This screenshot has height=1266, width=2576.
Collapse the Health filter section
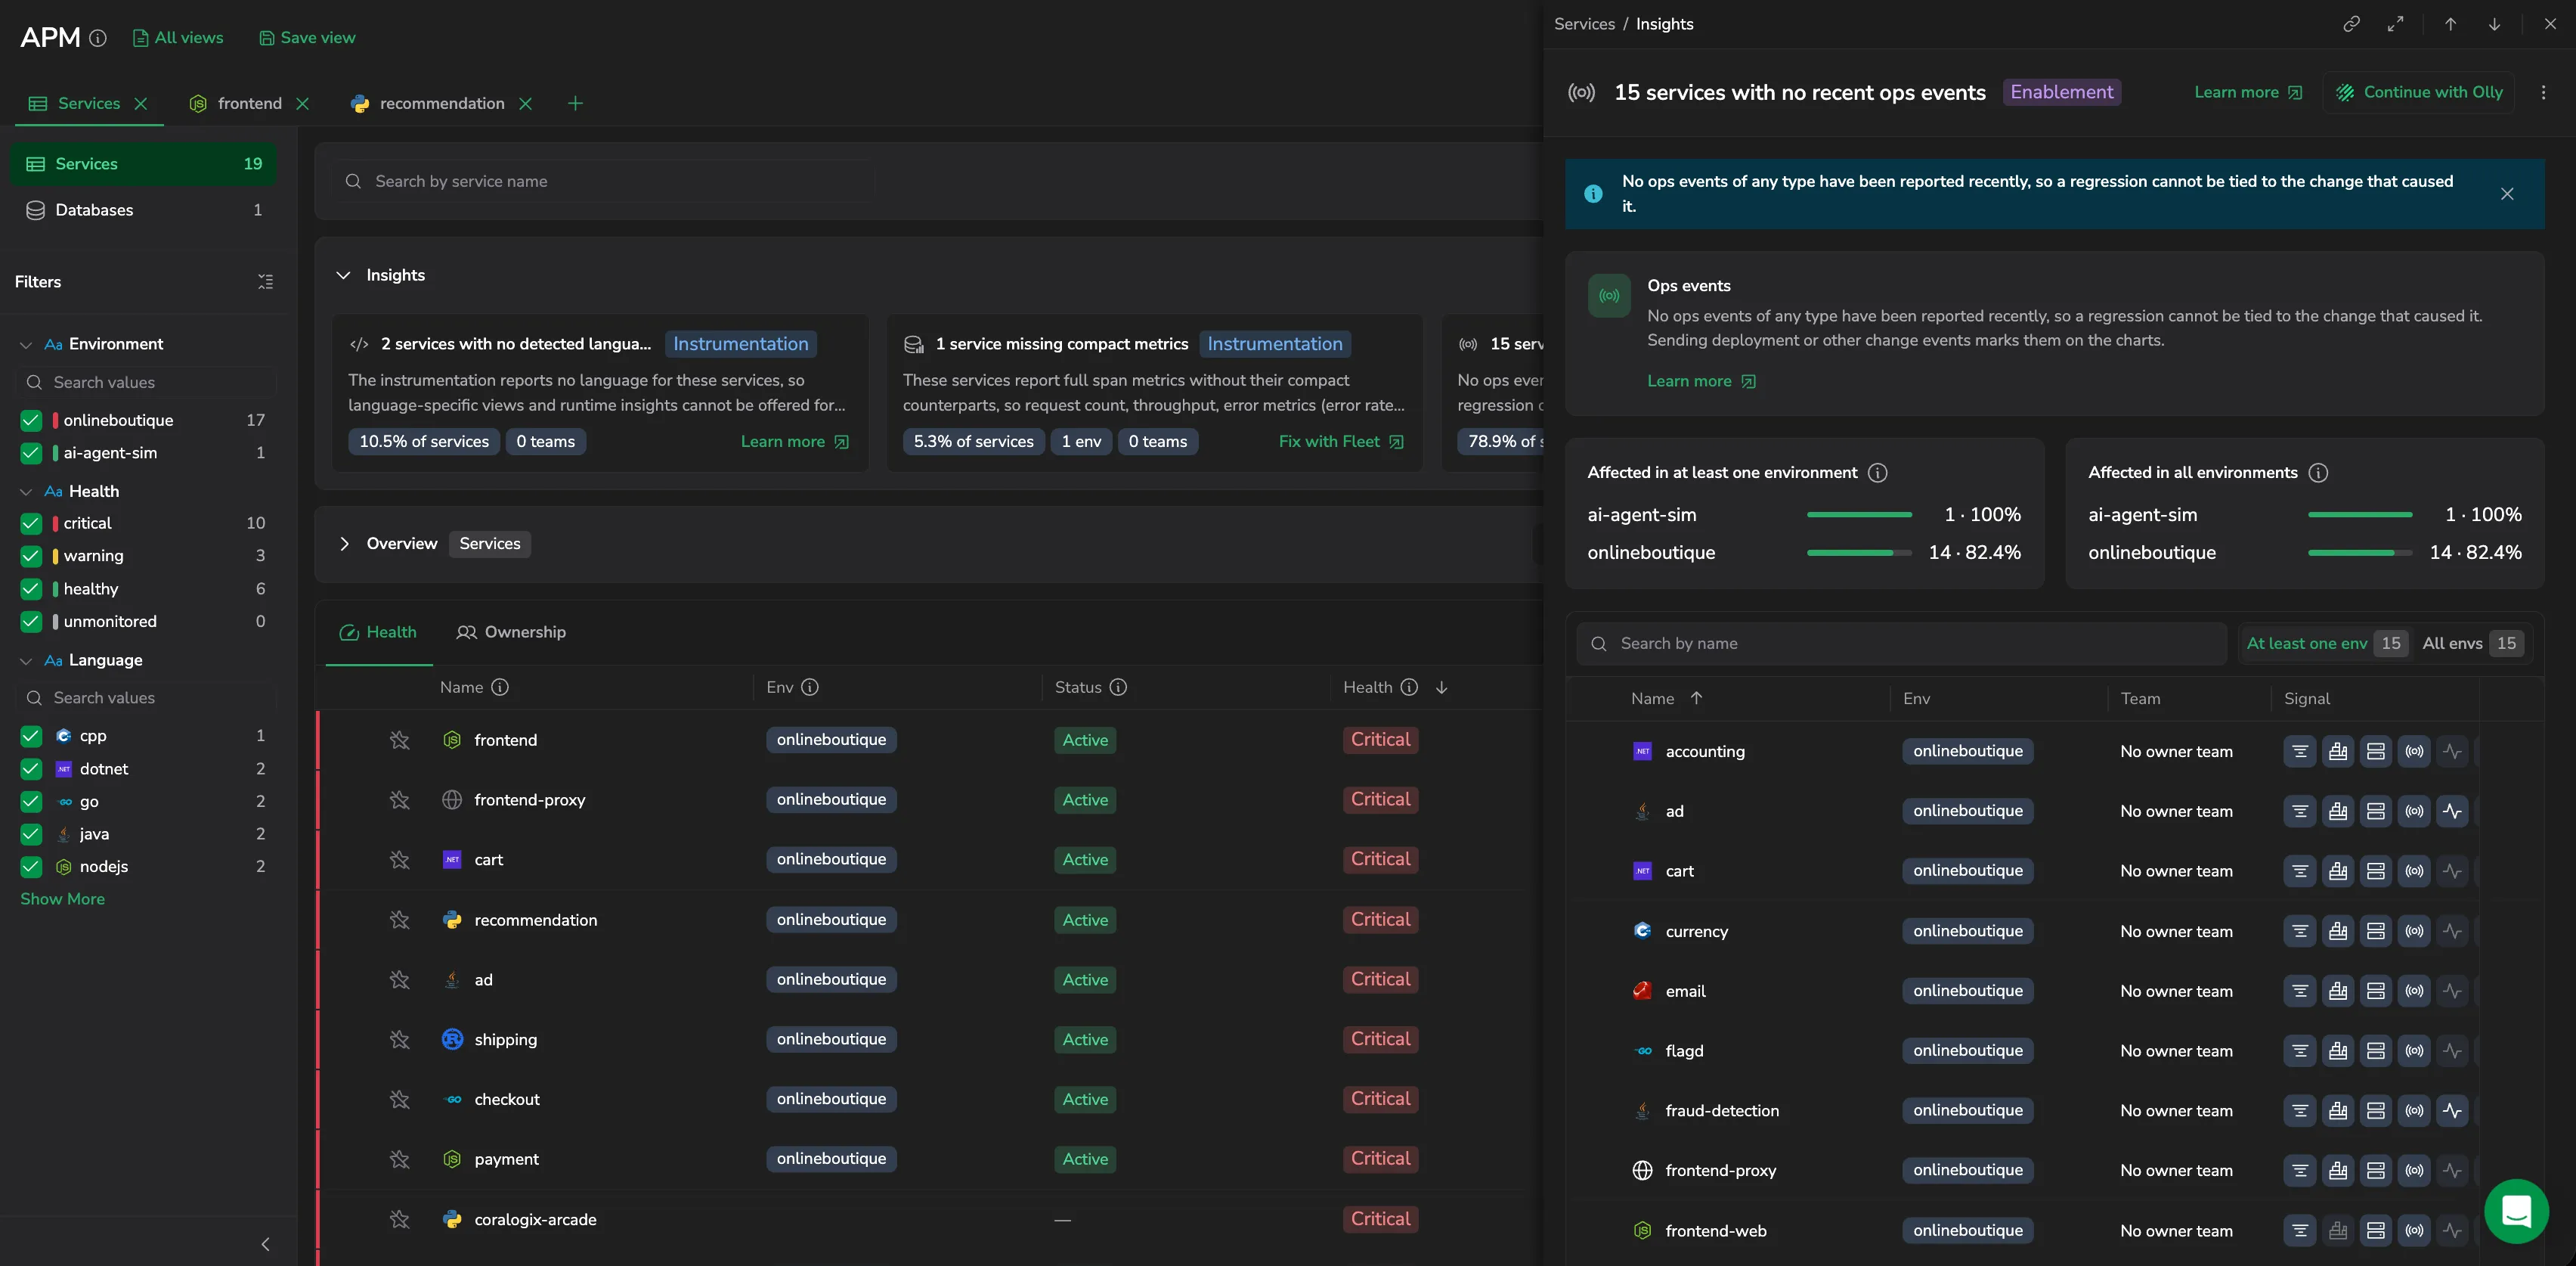click(x=26, y=492)
